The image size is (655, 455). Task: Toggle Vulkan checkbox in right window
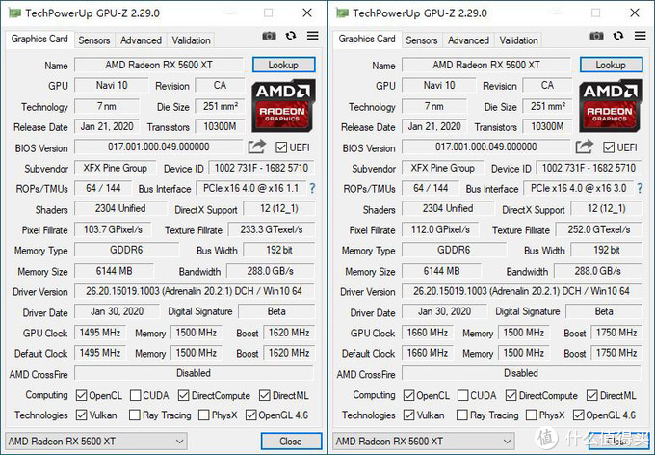[409, 415]
